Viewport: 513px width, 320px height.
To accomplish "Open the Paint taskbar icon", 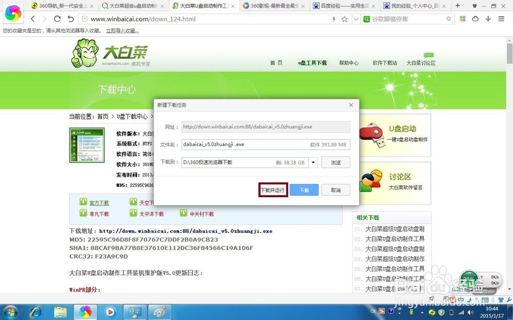I will [x=160, y=312].
